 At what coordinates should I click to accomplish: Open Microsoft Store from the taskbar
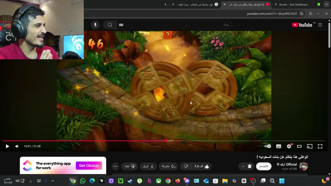[x=215, y=181]
